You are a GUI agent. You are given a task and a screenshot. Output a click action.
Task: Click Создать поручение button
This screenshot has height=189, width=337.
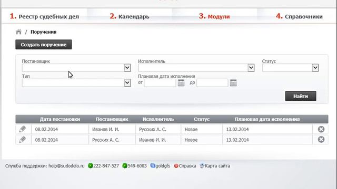[x=44, y=45]
